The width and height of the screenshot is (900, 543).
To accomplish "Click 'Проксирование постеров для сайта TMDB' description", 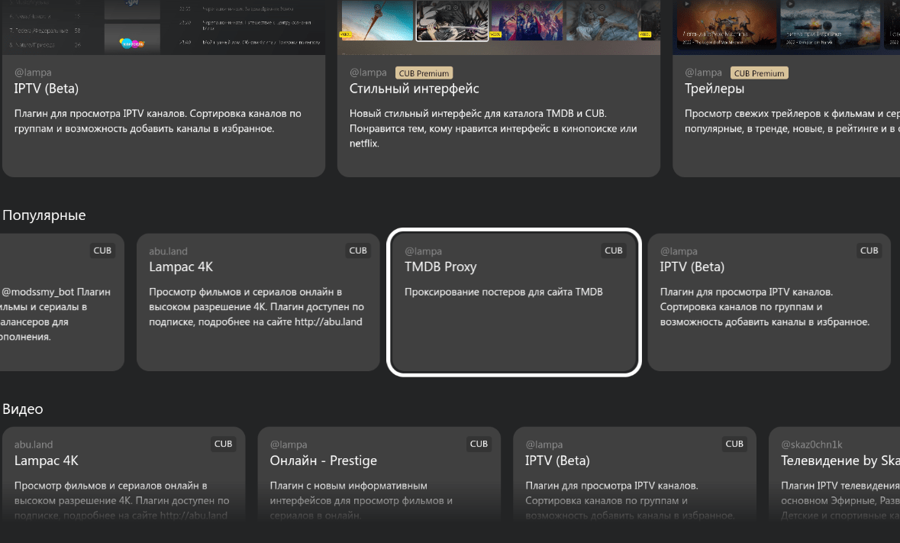I will (503, 292).
